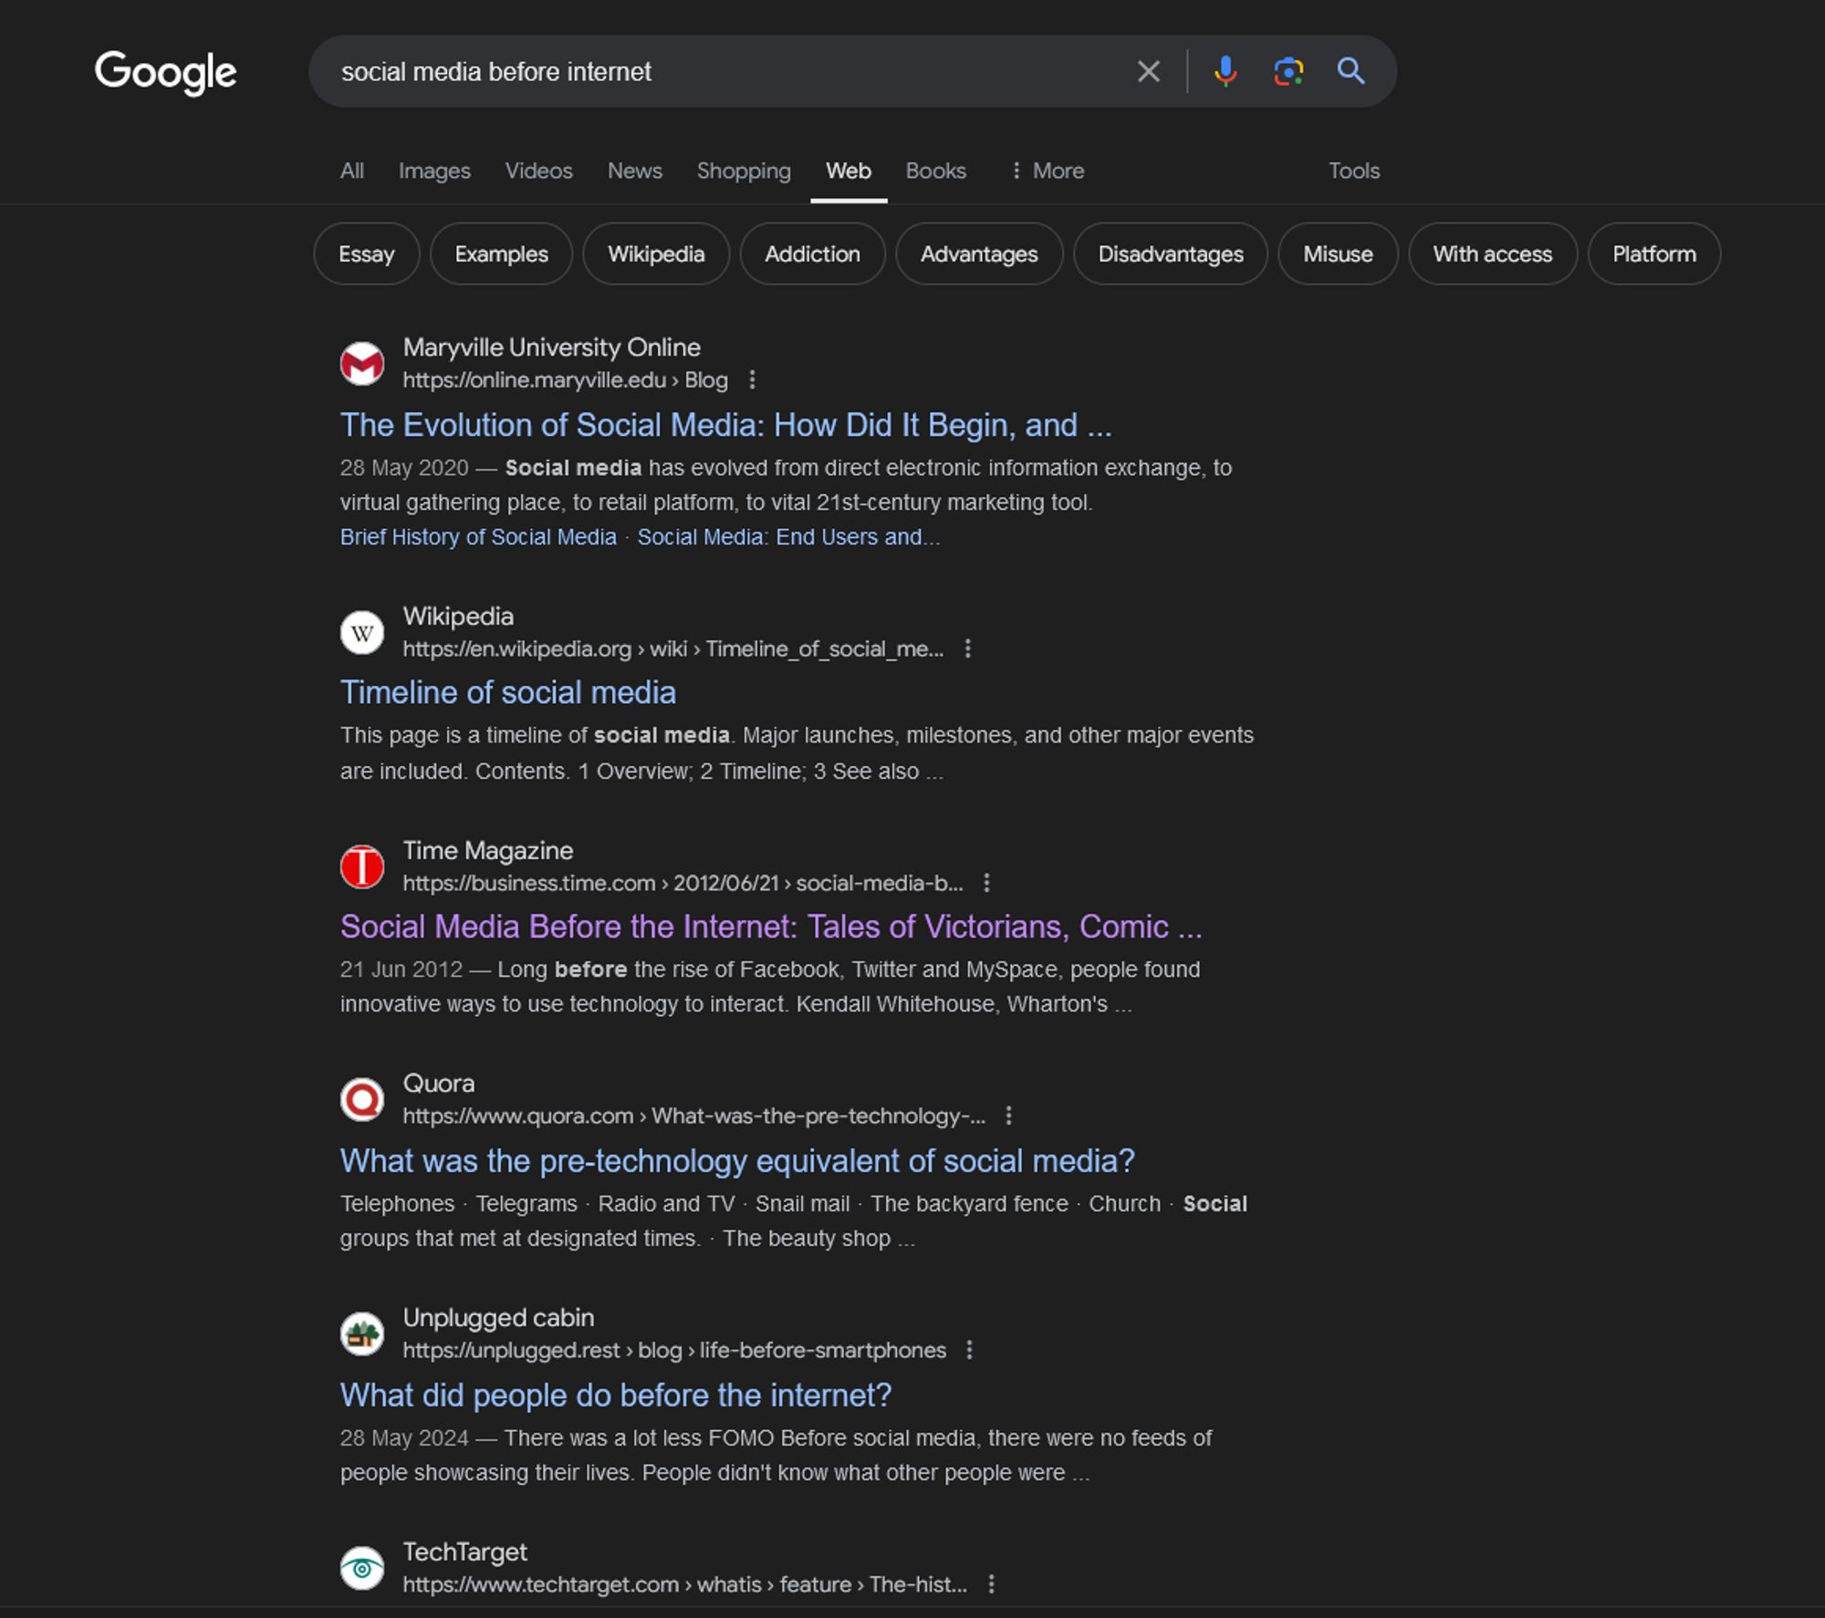The width and height of the screenshot is (1825, 1618).
Task: Open TechTarget result three-dot options
Action: click(991, 1584)
